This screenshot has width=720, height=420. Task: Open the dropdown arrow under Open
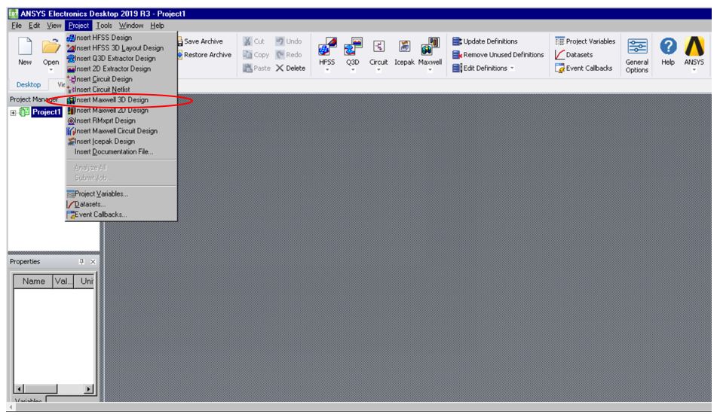coord(51,70)
